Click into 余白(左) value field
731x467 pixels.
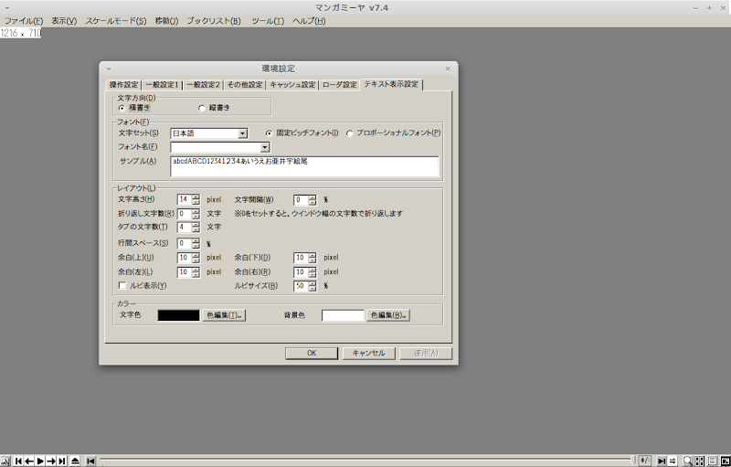(185, 271)
